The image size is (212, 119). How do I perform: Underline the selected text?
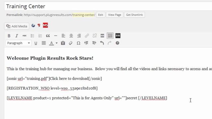(36, 43)
